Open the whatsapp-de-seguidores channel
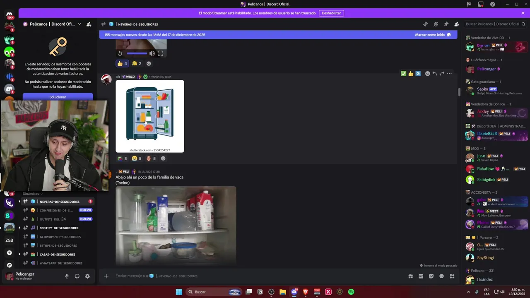This screenshot has height=298, width=530. point(58,263)
